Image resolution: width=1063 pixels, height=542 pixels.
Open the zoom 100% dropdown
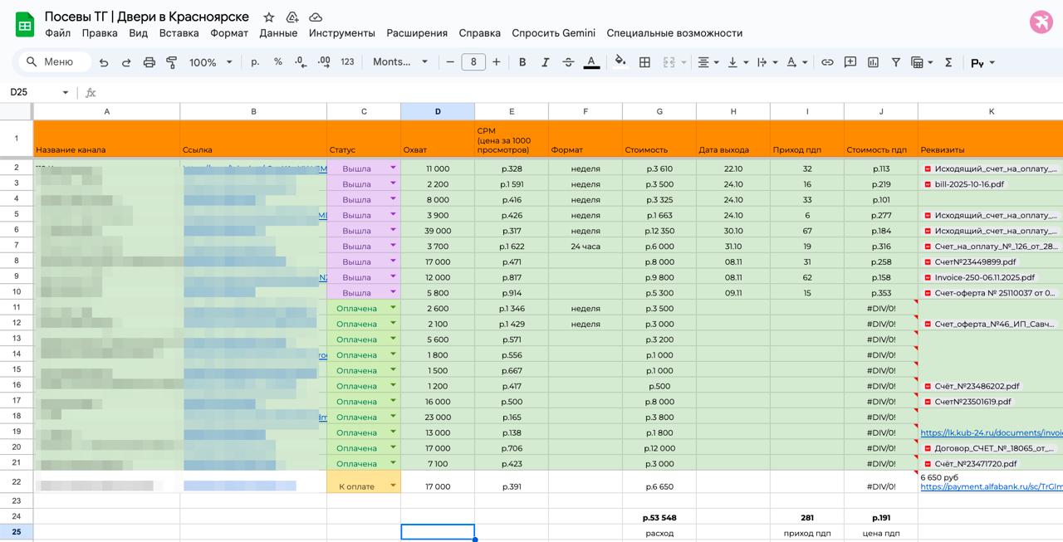point(210,62)
